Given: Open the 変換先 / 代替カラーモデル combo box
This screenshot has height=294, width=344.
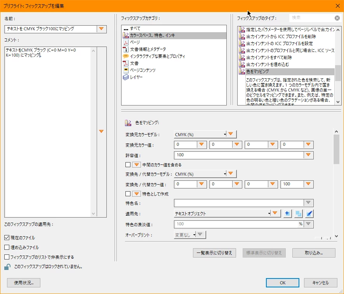Looking at the screenshot, I should 200,174.
